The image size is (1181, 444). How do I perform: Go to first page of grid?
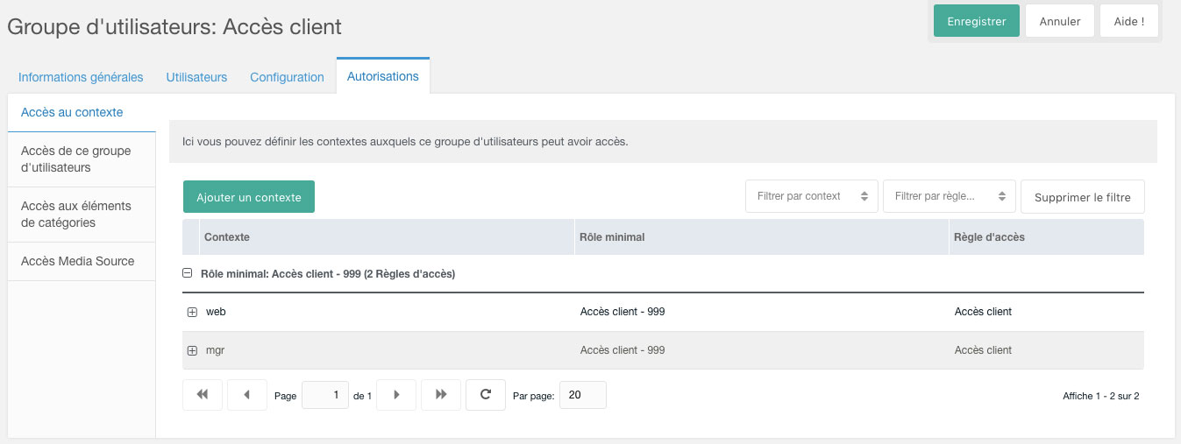[x=203, y=395]
